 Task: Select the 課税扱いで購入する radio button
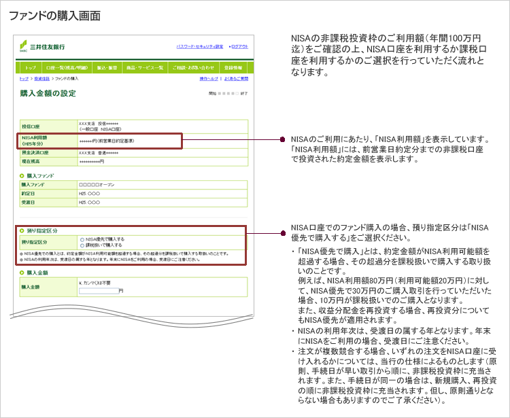[82, 245]
